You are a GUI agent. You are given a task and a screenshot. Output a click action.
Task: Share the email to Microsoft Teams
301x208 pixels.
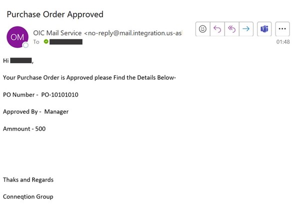coord(264,29)
